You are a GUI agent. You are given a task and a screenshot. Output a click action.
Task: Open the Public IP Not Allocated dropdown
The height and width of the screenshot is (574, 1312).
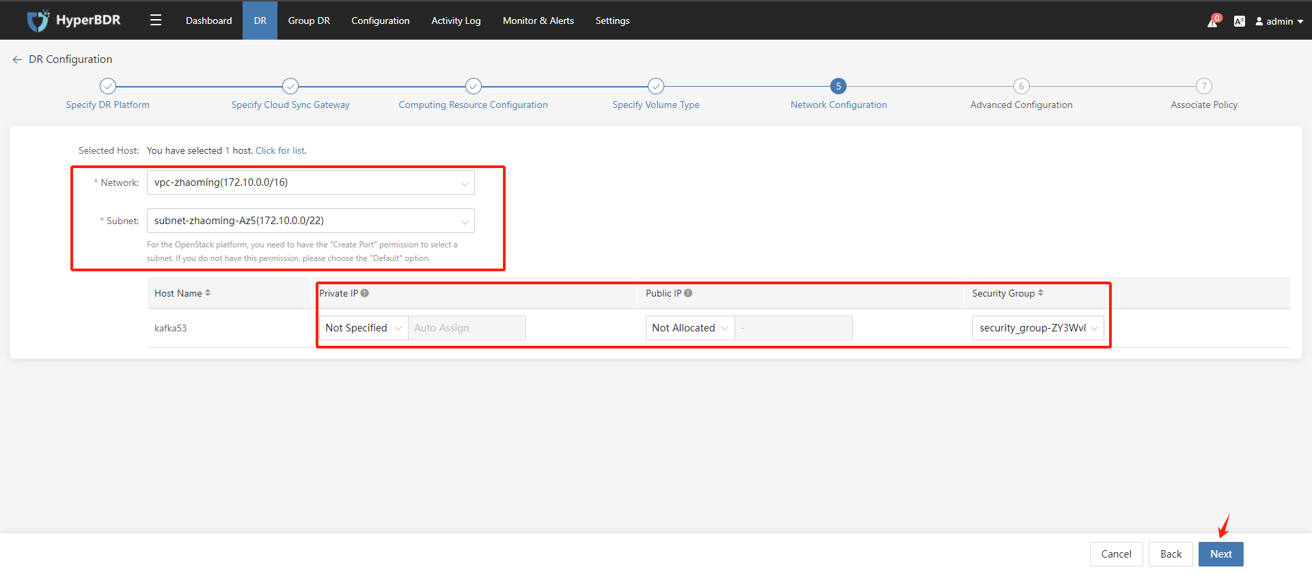coord(690,328)
